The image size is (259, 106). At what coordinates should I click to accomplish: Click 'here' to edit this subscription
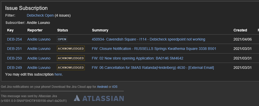58,75
